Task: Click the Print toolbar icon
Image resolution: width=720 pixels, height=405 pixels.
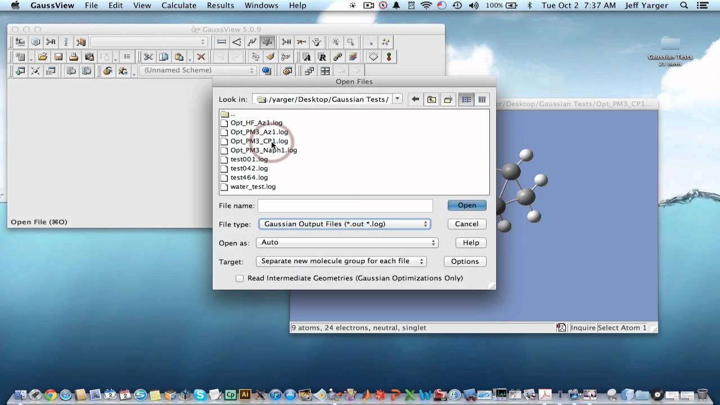Action: click(x=73, y=57)
